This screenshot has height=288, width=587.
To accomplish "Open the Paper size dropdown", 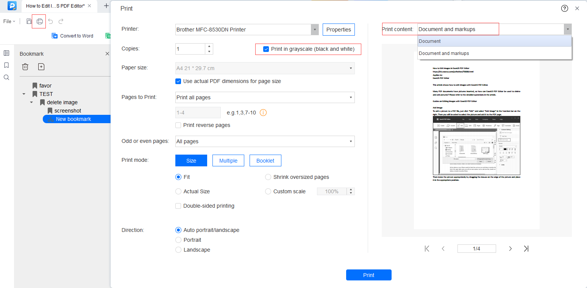I will click(265, 68).
